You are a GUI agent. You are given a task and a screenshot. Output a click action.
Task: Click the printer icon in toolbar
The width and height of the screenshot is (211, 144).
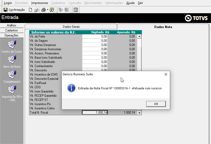pyautogui.click(x=44, y=10)
